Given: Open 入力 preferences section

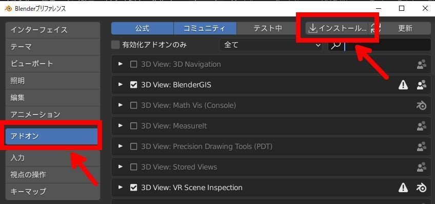Looking at the screenshot, I should (53, 158).
